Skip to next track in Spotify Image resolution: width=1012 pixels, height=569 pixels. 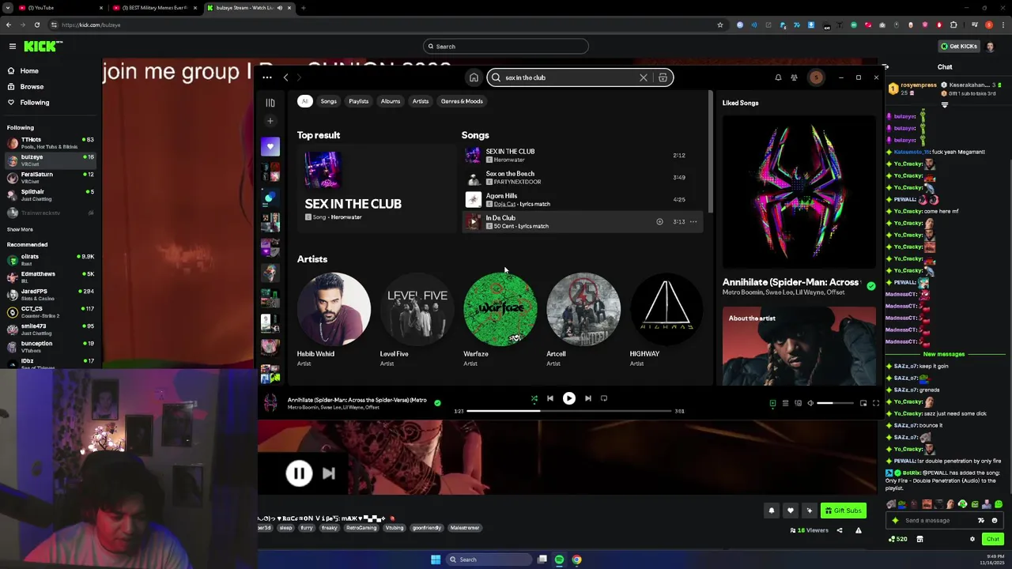[587, 398]
